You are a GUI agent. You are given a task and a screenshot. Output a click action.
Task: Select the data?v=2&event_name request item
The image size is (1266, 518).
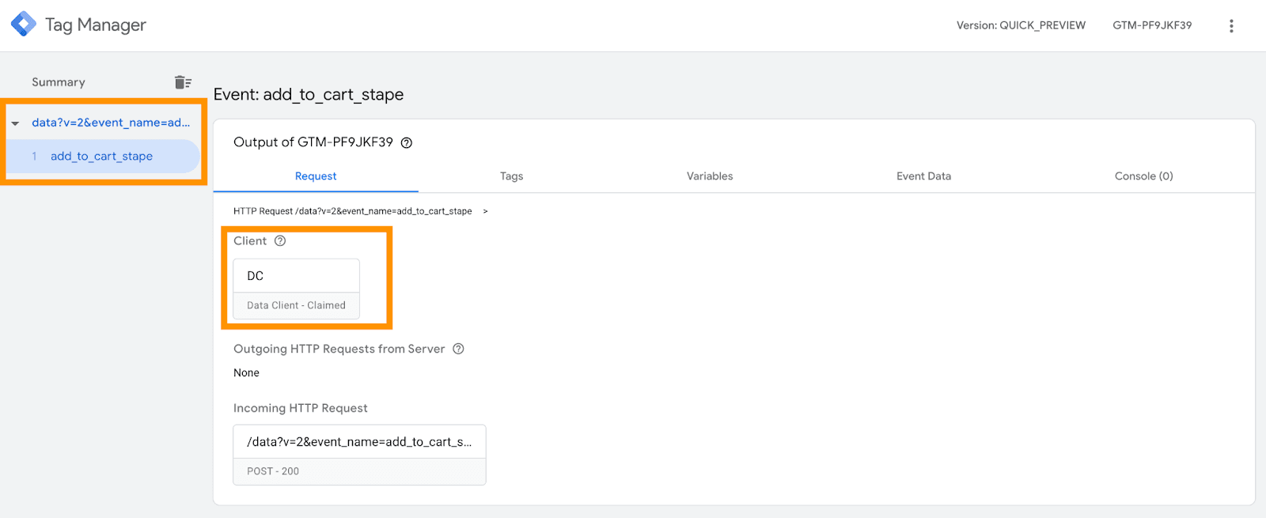click(111, 123)
